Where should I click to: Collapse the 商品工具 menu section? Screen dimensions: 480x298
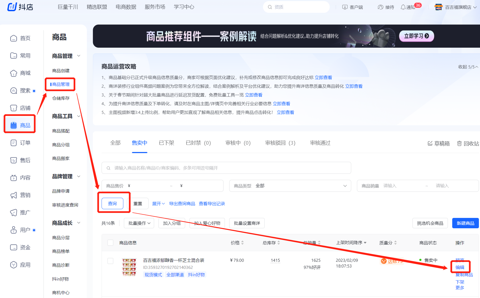[79, 116]
